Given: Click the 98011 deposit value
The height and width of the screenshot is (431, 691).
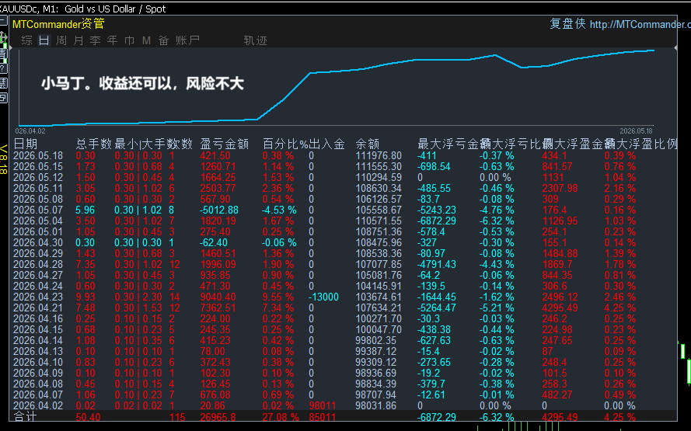Looking at the screenshot, I should coord(323,405).
